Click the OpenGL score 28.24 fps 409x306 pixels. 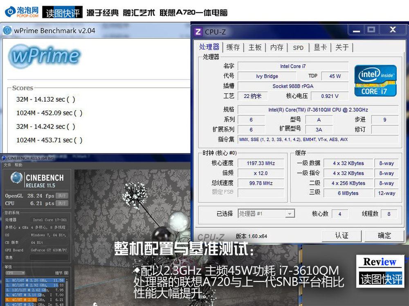click(x=40, y=196)
